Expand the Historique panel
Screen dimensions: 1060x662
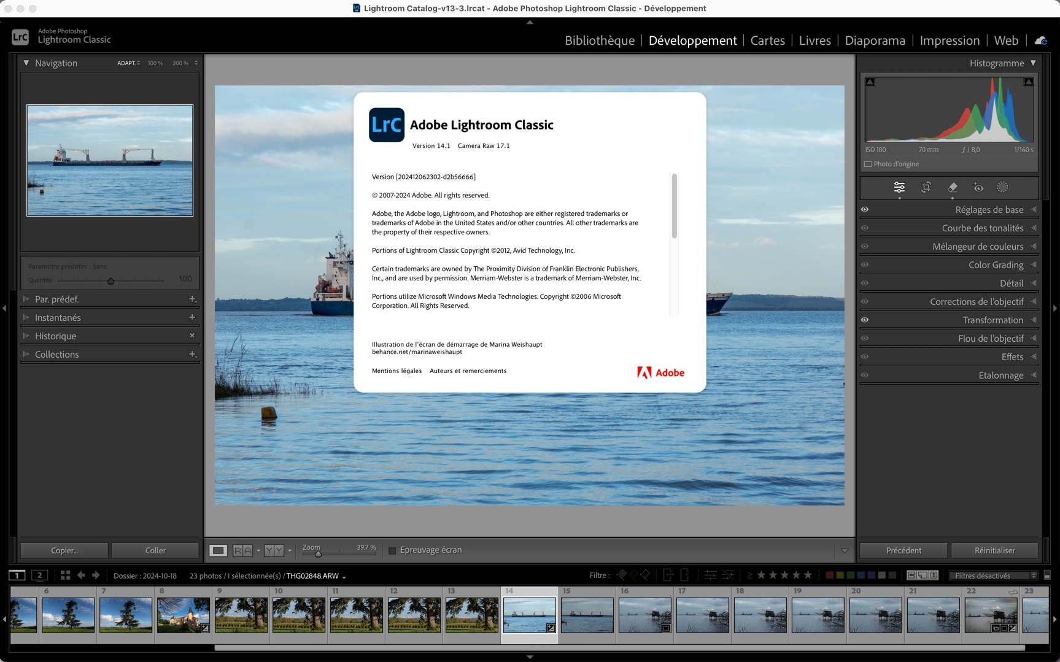[26, 336]
